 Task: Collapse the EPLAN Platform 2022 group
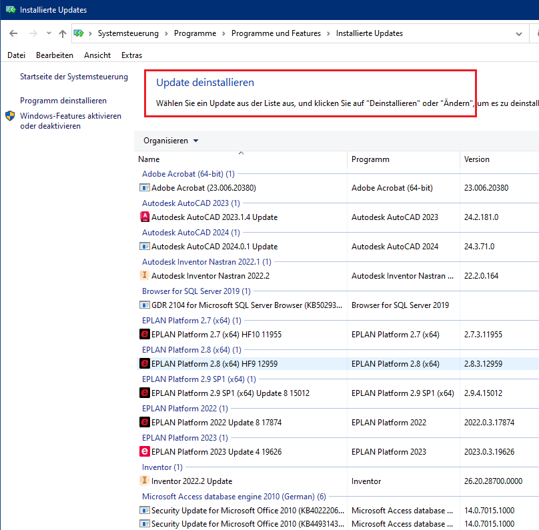point(185,409)
